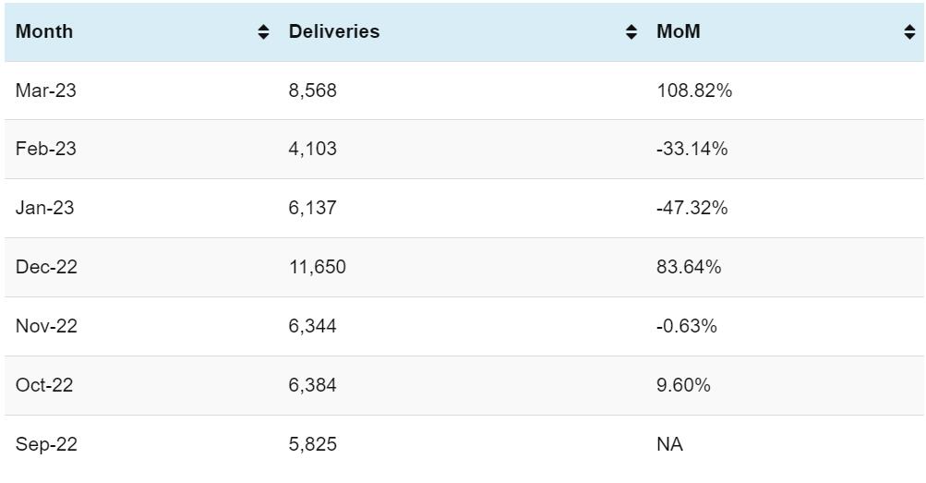Screen dimensions: 926x483
Task: Click the Deliveries column sort icon
Action: pyautogui.click(x=631, y=32)
